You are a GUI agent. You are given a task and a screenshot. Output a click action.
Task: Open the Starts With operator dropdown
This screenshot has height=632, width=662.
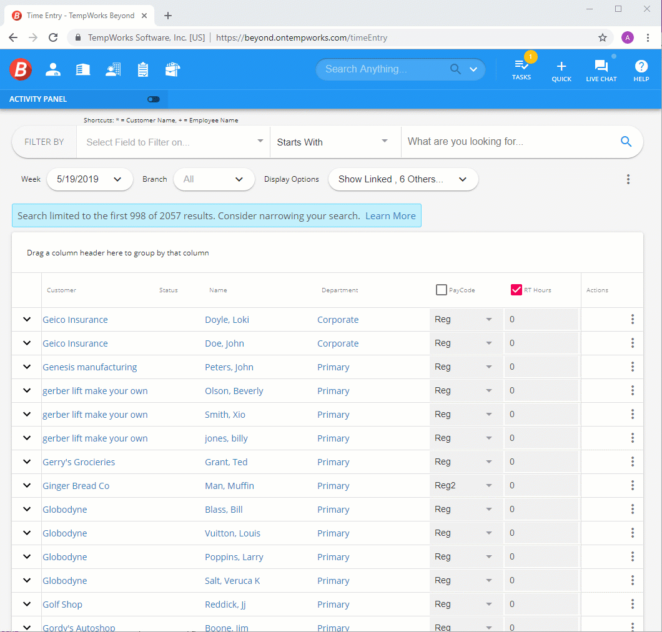(335, 142)
